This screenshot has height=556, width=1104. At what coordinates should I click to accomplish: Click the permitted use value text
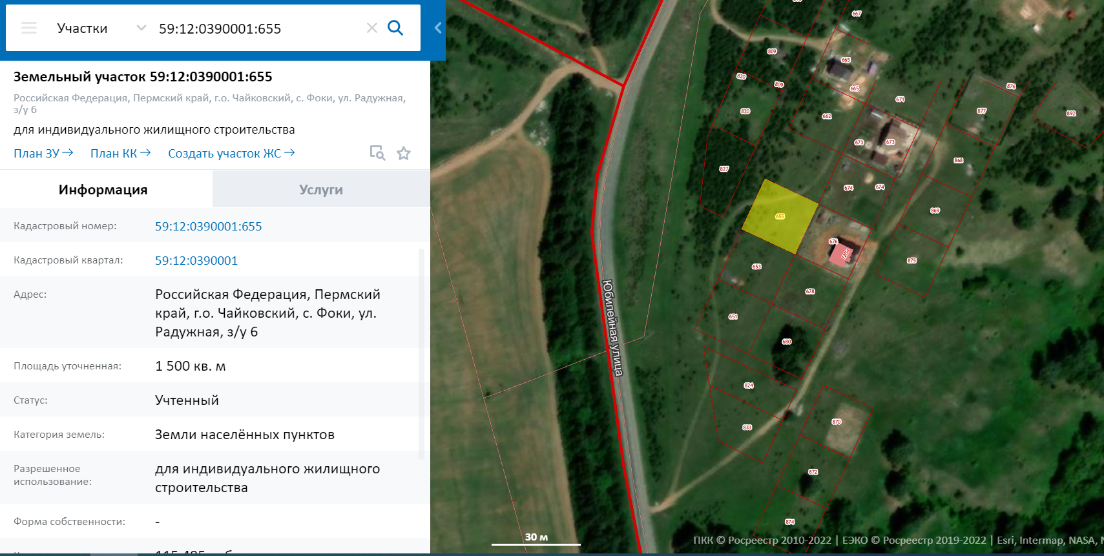pyautogui.click(x=267, y=478)
